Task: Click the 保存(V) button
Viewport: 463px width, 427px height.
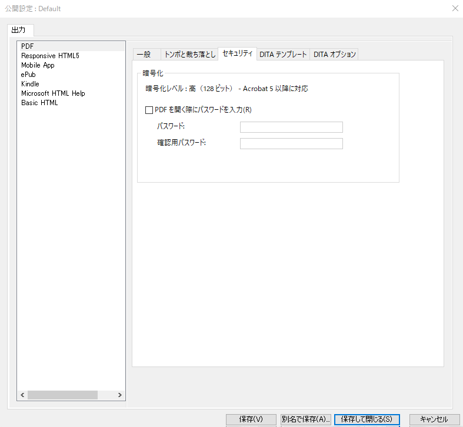Action: coord(251,419)
